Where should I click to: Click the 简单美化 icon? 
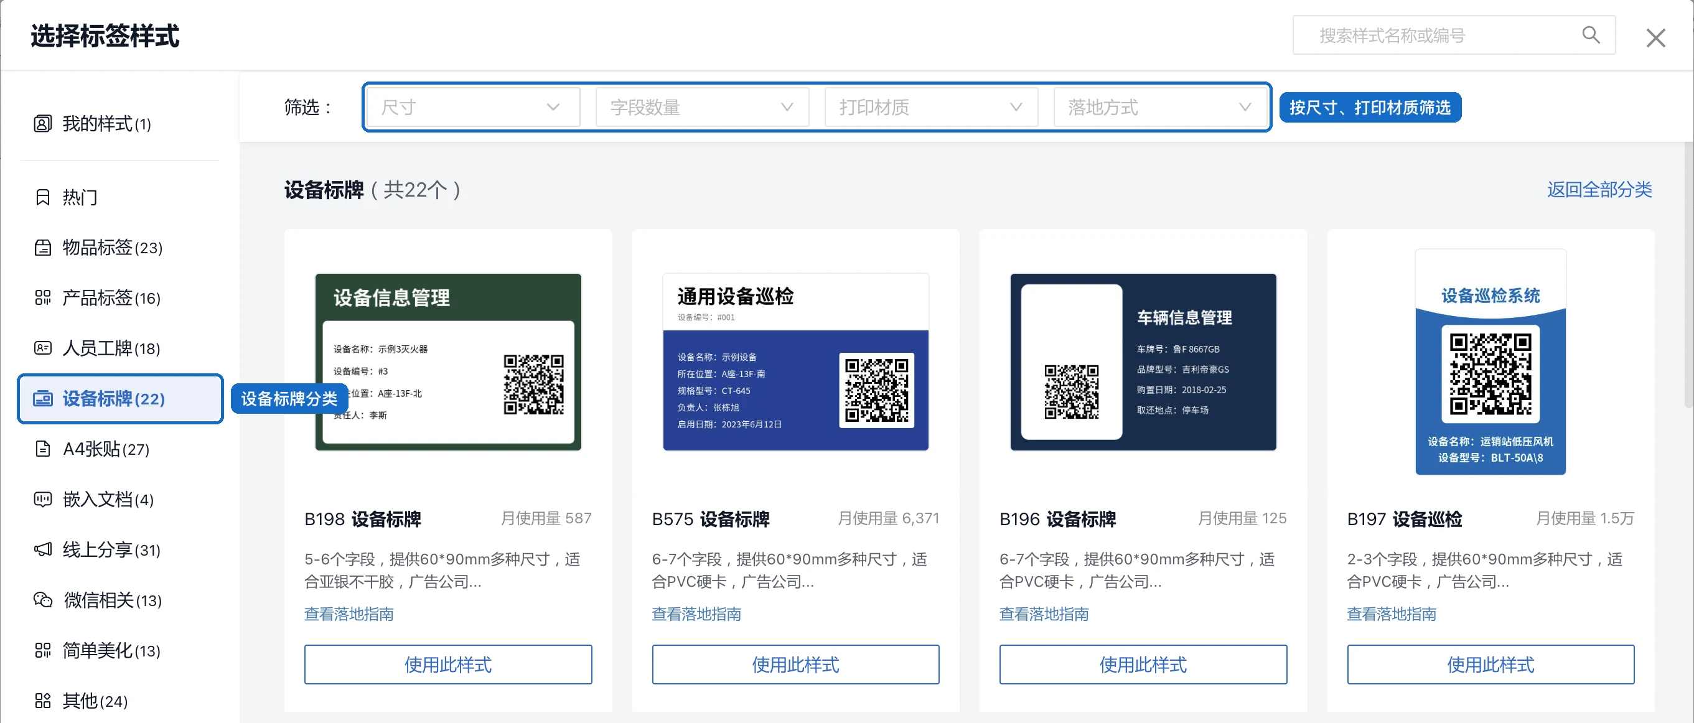tap(43, 651)
